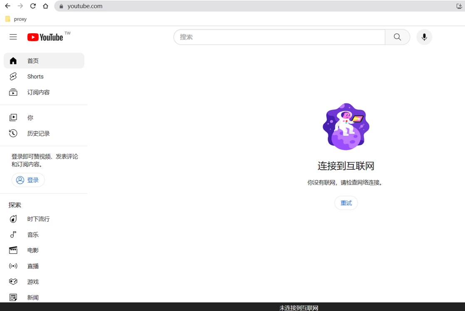Click the flame icon beside 时下流行
465x311 pixels.
[x=13, y=219]
